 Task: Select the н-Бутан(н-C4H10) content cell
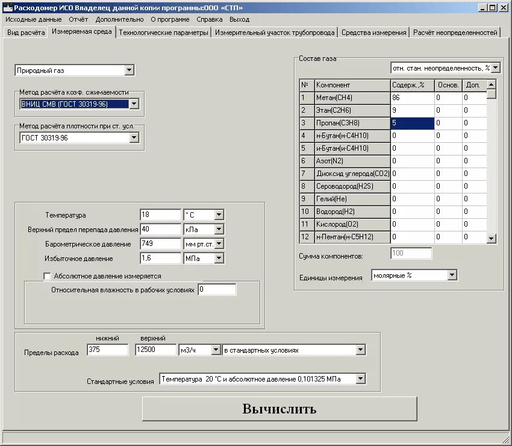[413, 136]
